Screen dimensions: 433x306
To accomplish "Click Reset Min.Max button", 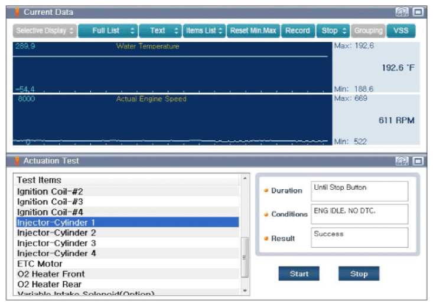I will (x=253, y=31).
